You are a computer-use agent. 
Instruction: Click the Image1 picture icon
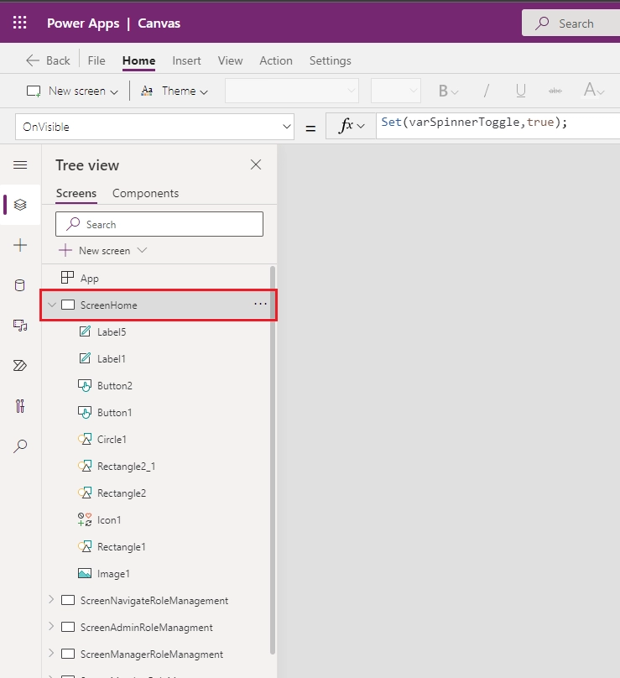click(85, 574)
